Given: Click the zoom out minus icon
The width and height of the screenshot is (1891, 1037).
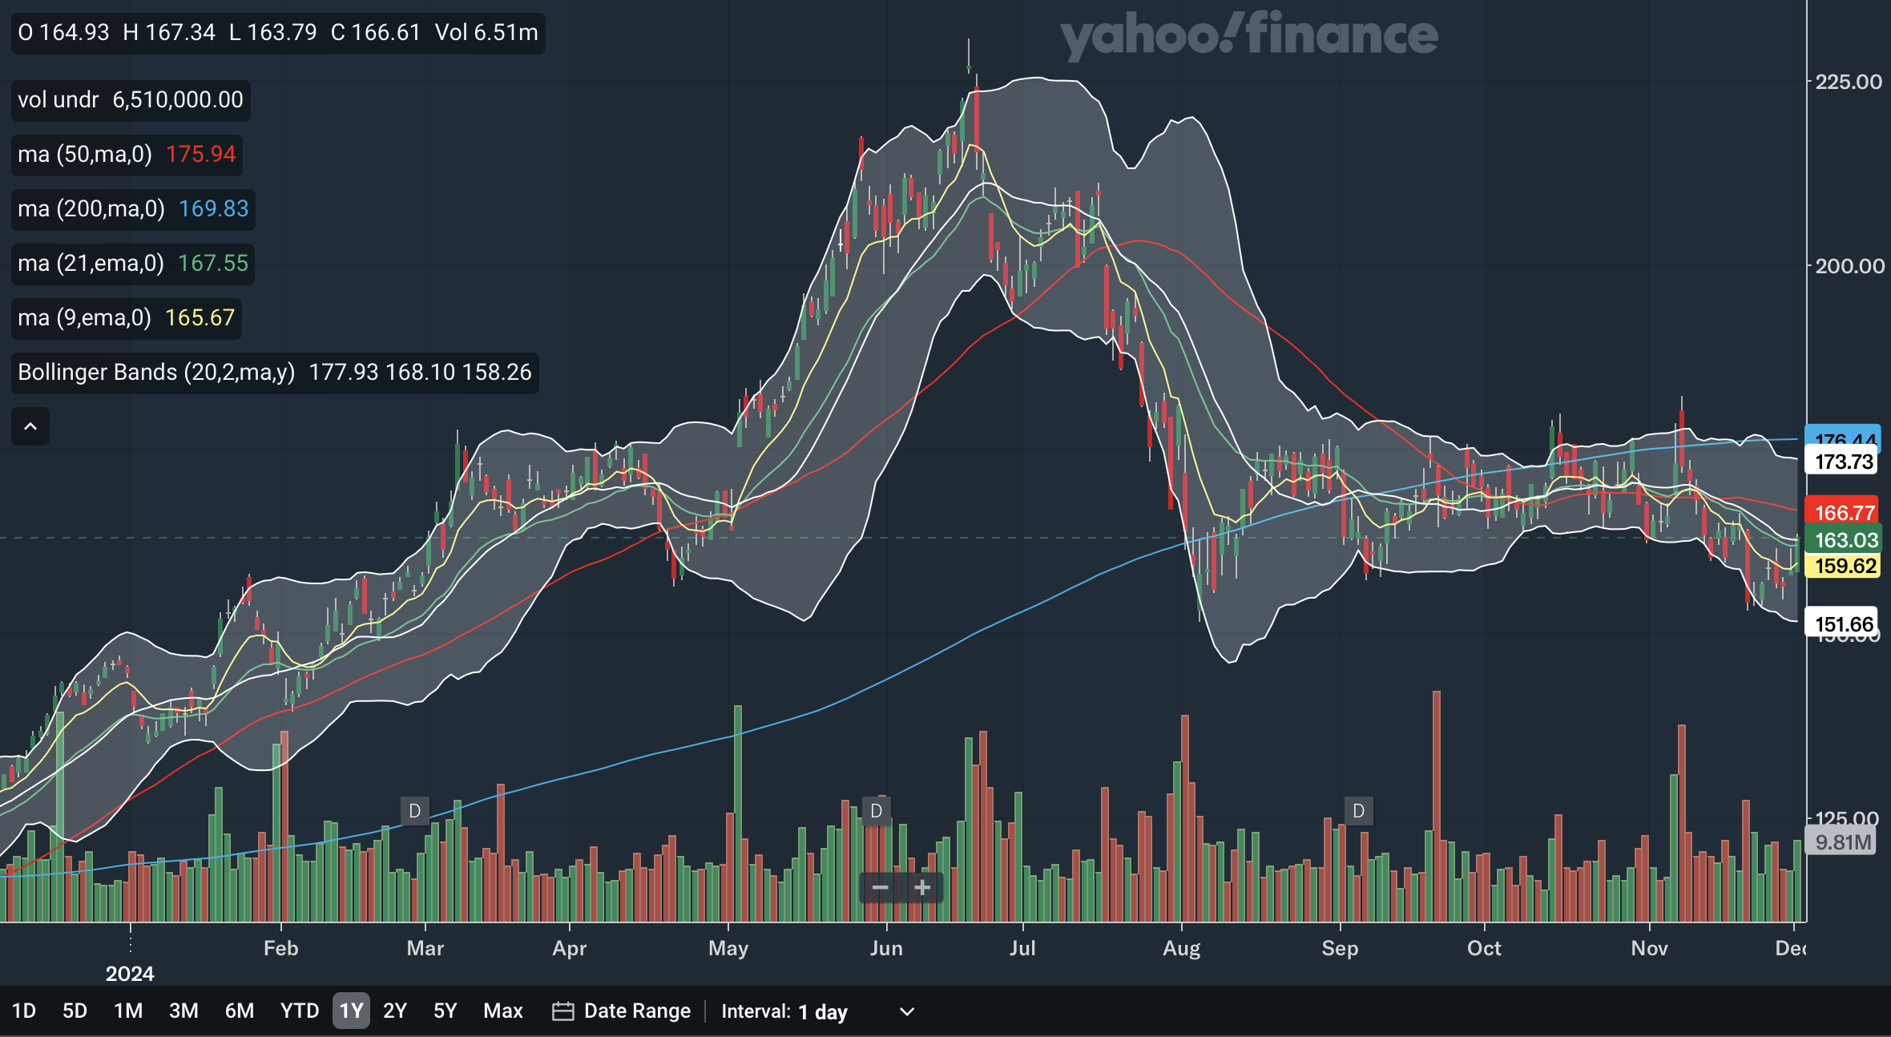Looking at the screenshot, I should point(880,888).
